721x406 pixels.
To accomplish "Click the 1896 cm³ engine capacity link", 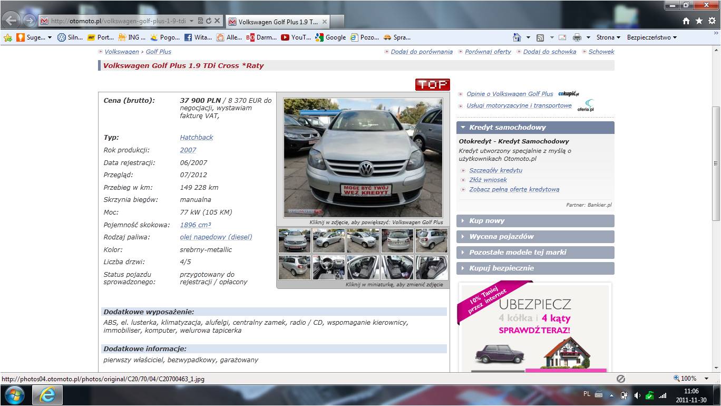I will tap(196, 225).
